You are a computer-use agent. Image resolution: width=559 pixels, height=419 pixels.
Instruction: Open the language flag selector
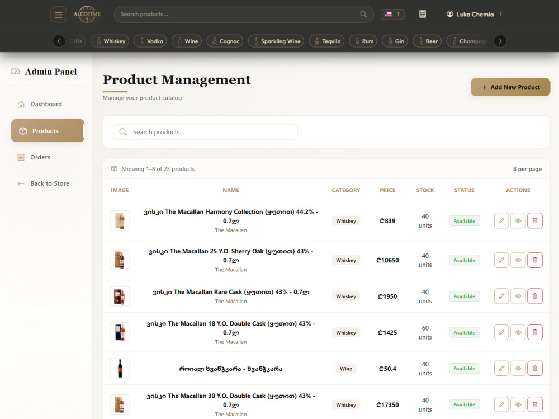pos(392,15)
